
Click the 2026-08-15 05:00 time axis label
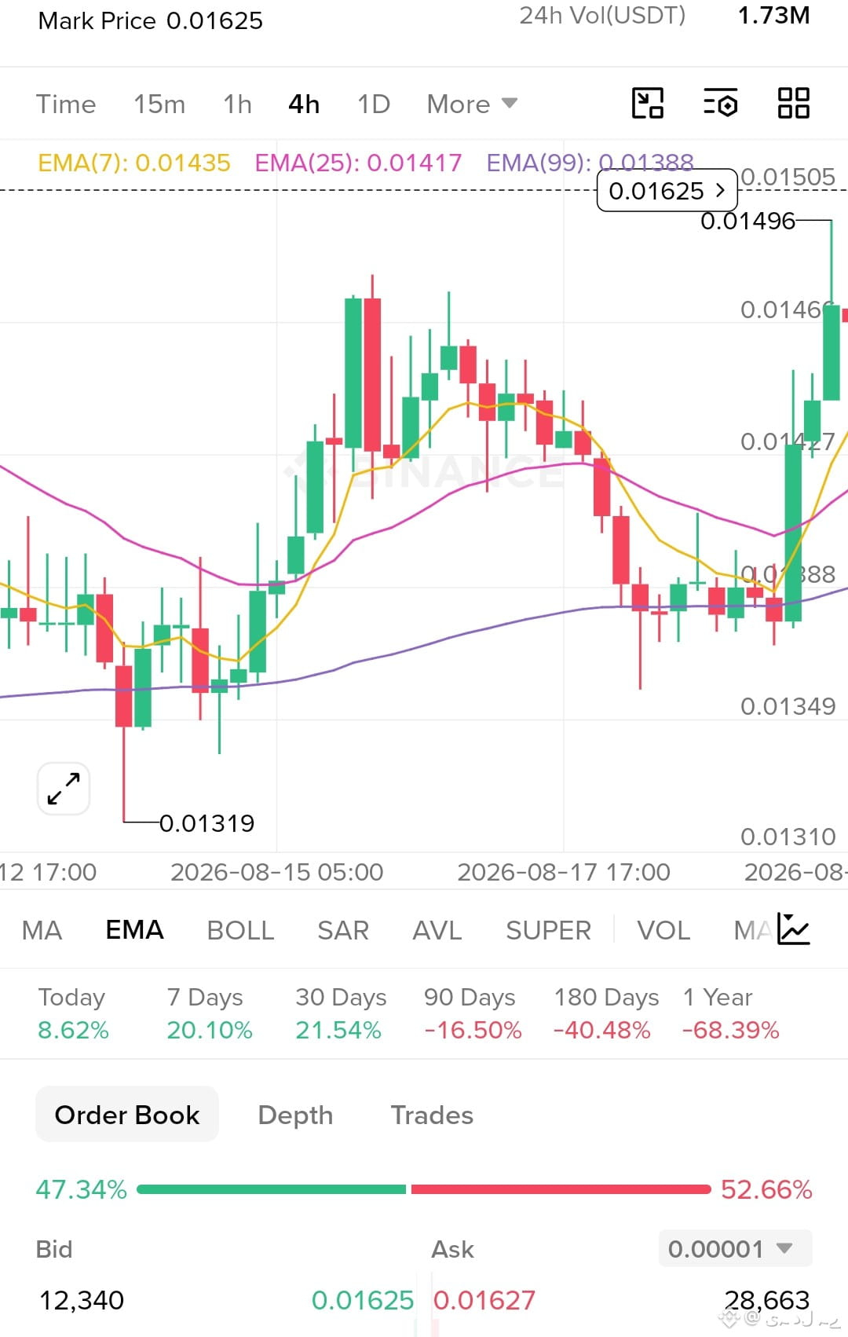pyautogui.click(x=276, y=872)
